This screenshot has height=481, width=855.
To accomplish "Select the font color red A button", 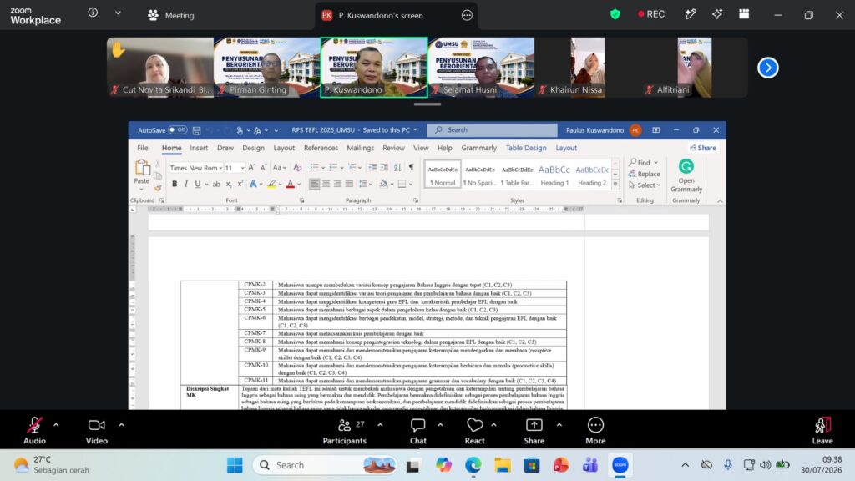I will pos(290,185).
